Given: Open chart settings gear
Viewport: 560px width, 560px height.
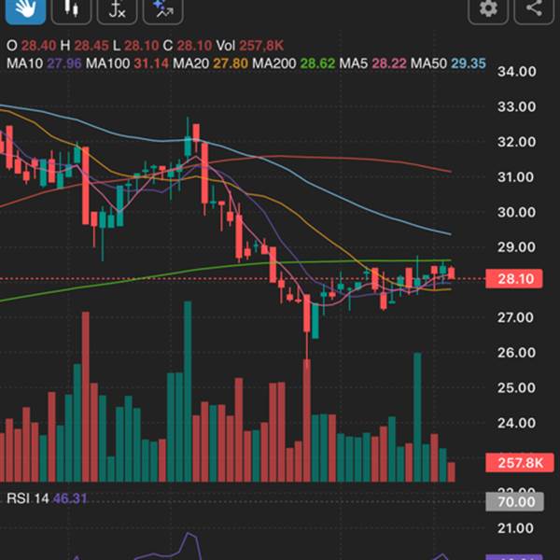Looking at the screenshot, I should [488, 10].
